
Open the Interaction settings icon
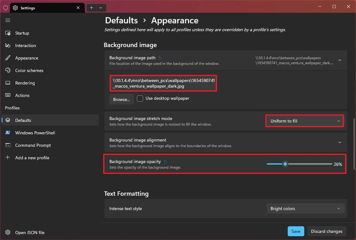coord(8,46)
